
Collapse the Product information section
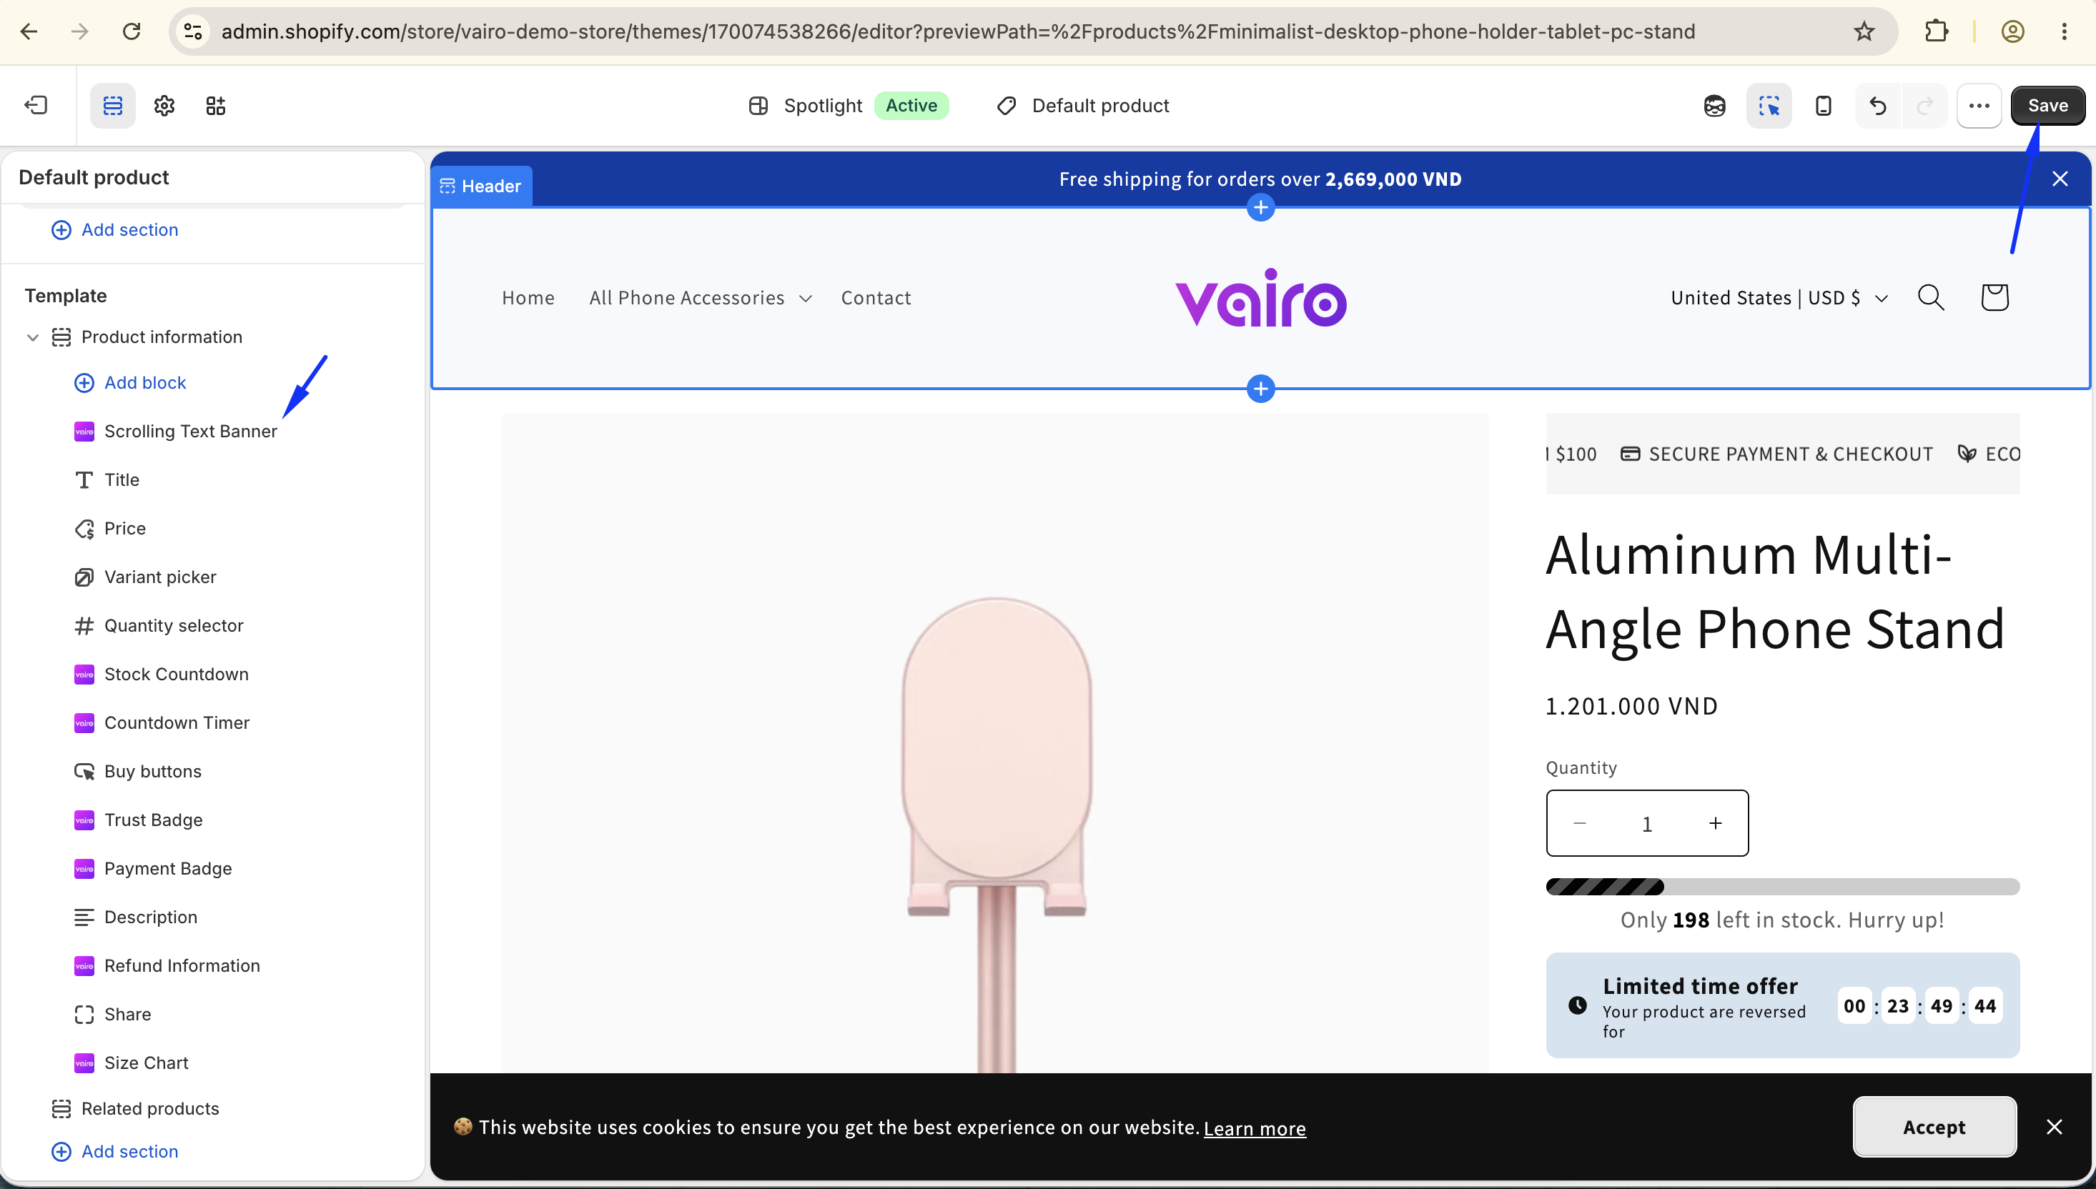click(33, 337)
